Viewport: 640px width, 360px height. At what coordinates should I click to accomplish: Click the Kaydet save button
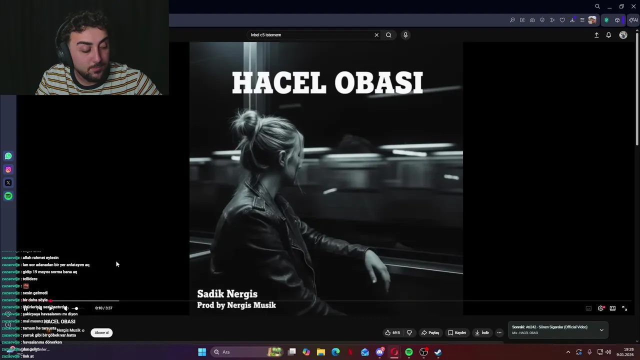[x=457, y=332]
